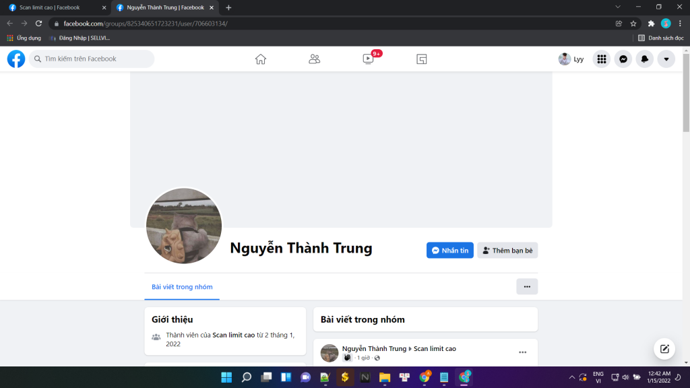The height and width of the screenshot is (388, 690).
Task: Open Task View on the taskbar
Action: point(266,377)
